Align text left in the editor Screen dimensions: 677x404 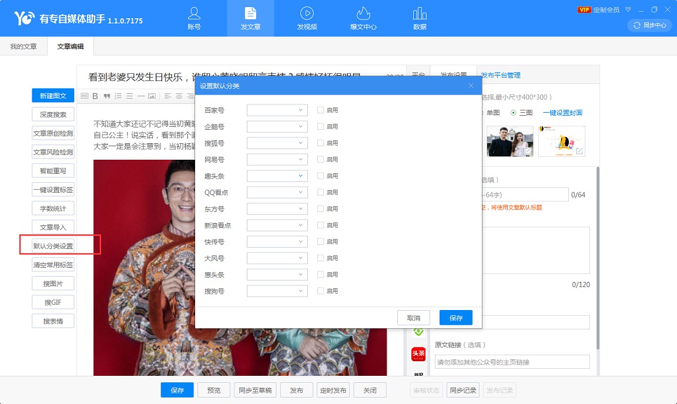pyautogui.click(x=167, y=96)
